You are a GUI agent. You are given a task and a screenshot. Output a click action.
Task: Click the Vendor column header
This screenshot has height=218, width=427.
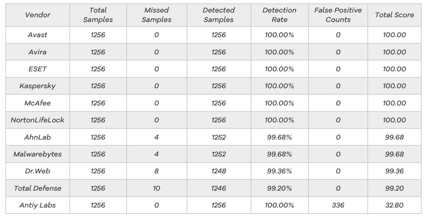pyautogui.click(x=38, y=15)
